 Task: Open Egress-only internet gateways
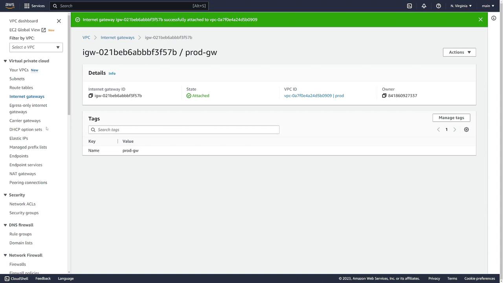pos(28,108)
